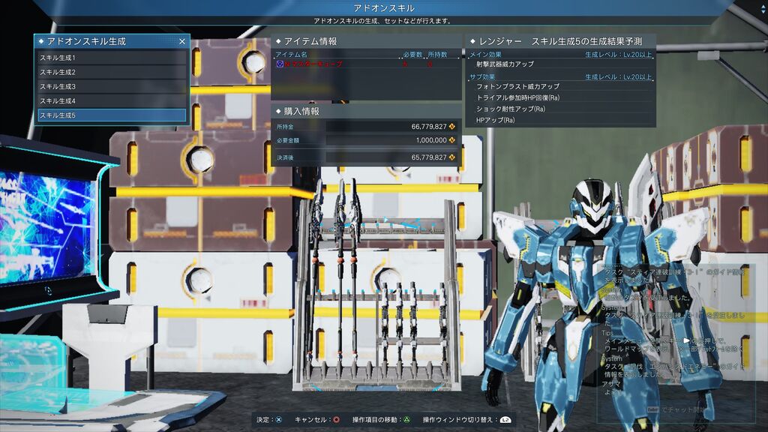This screenshot has height=432, width=768.
Task: Close the アドオンスキル生成 panel
Action: [182, 42]
